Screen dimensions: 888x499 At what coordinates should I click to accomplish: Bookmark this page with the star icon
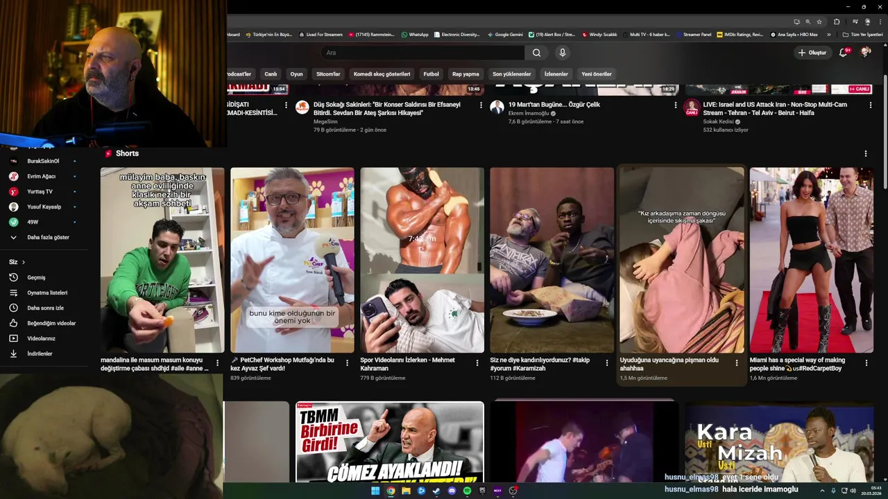819,21
